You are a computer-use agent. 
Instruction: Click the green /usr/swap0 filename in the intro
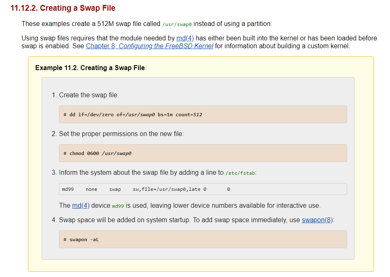click(x=177, y=24)
